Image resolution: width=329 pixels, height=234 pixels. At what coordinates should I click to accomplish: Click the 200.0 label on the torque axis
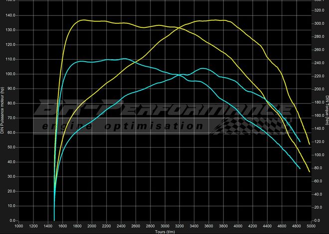point(319,89)
